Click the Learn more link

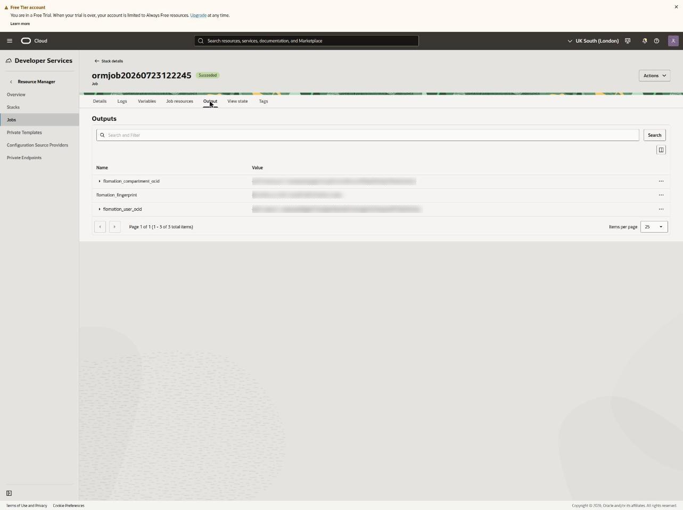20,24
